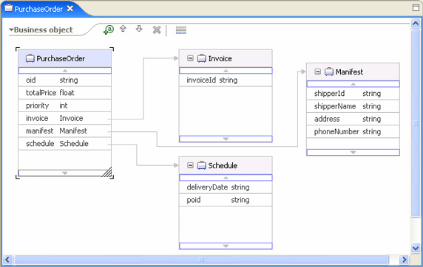Click the horizontal scrollbar left arrow

pos(7,260)
